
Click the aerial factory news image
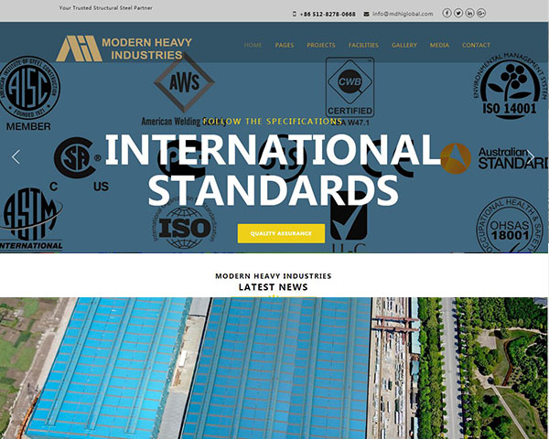274,368
